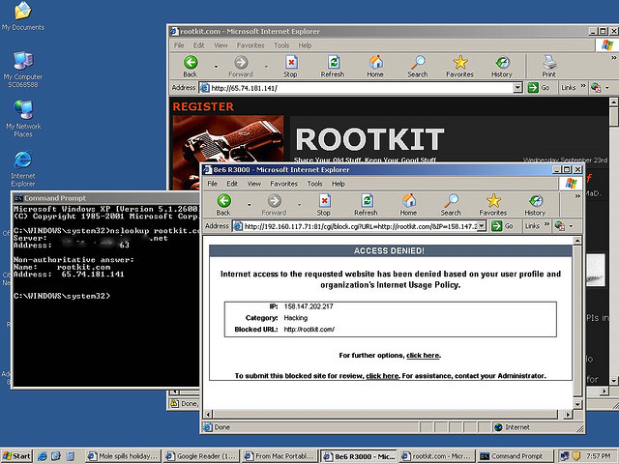Viewport: 619px width, 464px height.
Task: Click the Command Prompt title bar
Action: coord(106,198)
